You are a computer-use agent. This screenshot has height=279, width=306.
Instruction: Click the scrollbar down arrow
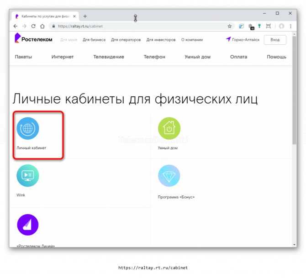[x=294, y=244]
